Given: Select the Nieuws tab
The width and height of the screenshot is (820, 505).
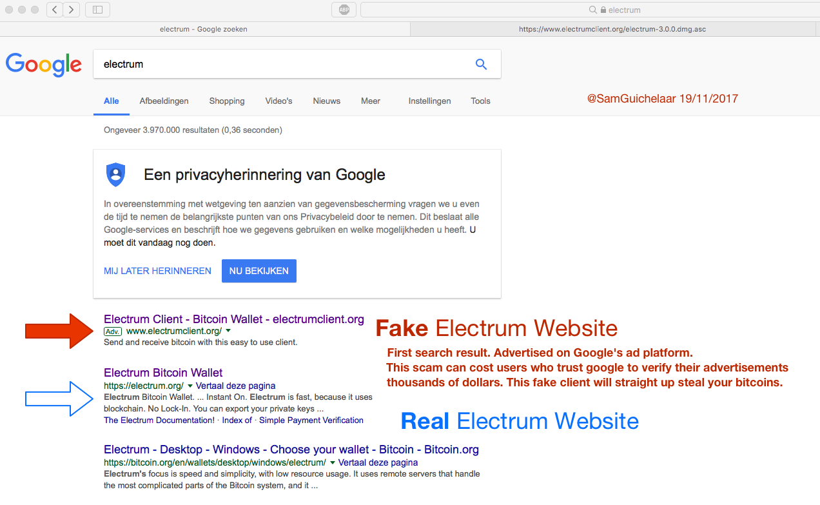Looking at the screenshot, I should (x=326, y=101).
